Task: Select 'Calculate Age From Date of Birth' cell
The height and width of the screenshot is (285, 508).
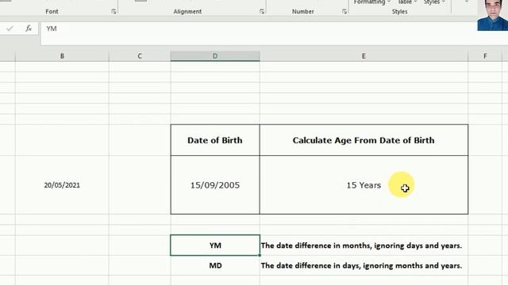Action: [364, 140]
